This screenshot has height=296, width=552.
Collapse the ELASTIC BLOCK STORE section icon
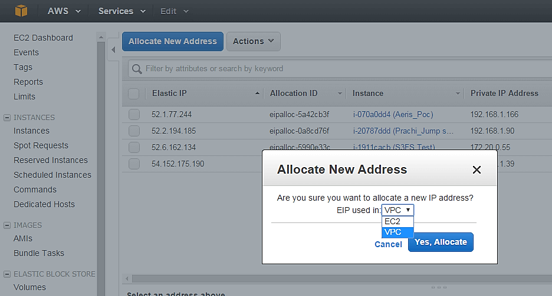(7, 274)
